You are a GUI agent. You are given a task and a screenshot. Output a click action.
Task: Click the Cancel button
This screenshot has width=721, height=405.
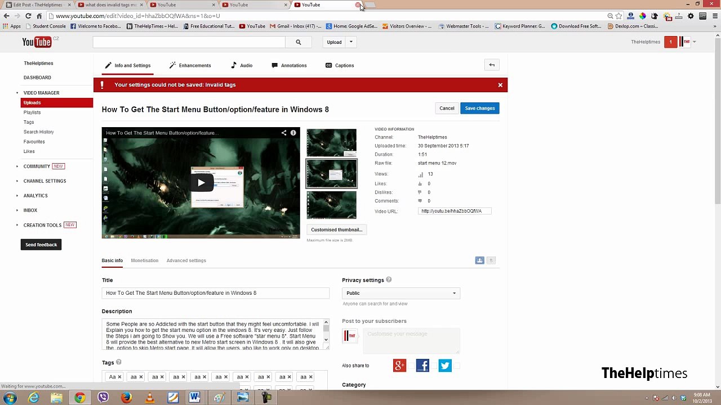click(x=447, y=108)
